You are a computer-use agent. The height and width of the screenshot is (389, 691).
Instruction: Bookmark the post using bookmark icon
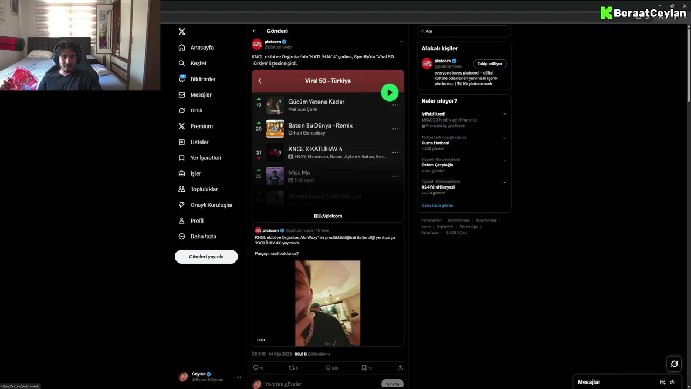coord(364,368)
